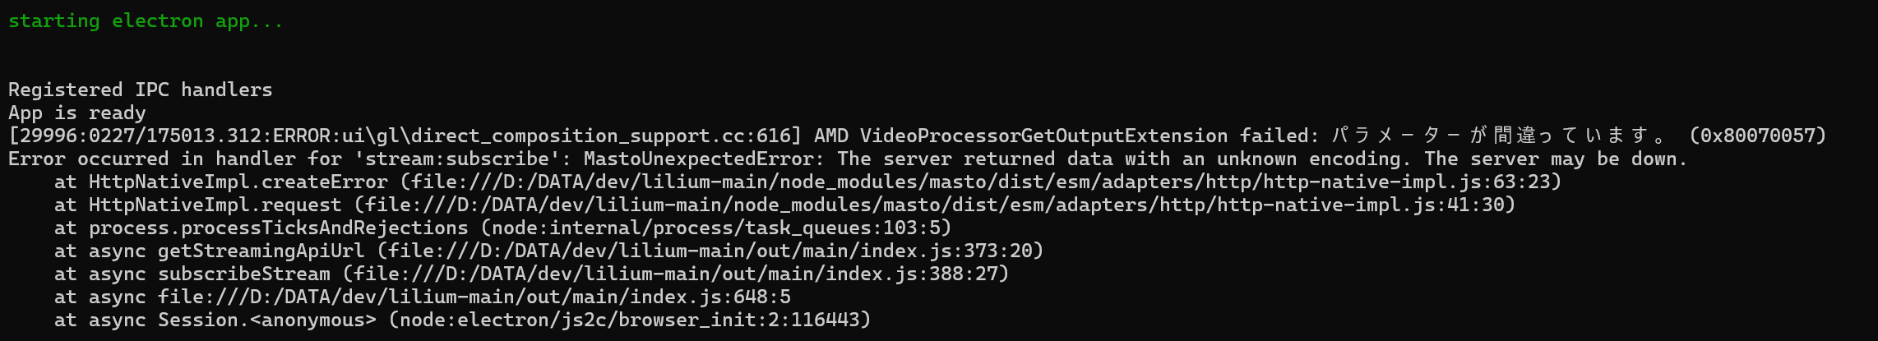Open the index.js:648:5 file link
This screenshot has width=1878, height=341.
tap(474, 297)
